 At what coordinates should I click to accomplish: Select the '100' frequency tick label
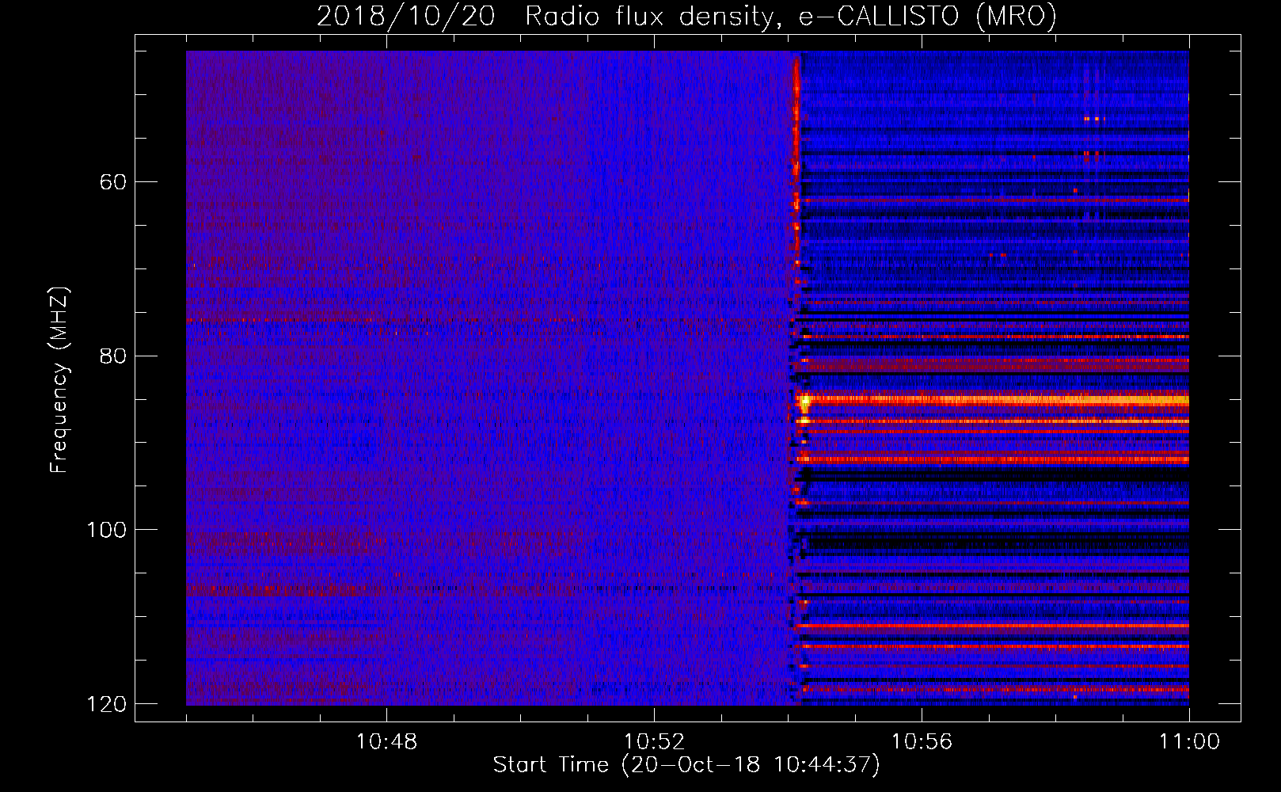[106, 530]
